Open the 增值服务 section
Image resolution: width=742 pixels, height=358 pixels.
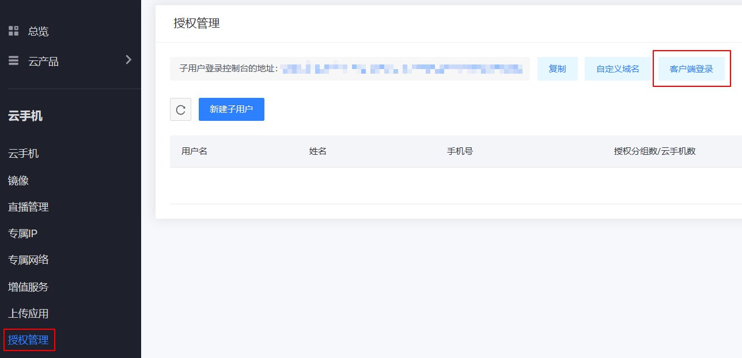coord(28,287)
